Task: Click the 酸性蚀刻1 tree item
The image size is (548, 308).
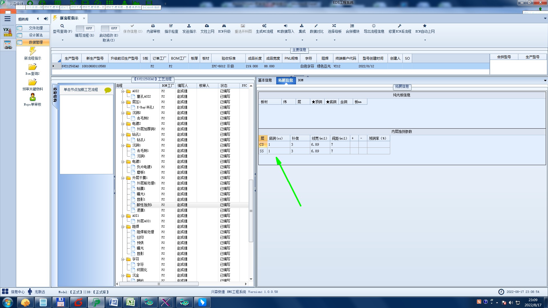Action: point(144,205)
